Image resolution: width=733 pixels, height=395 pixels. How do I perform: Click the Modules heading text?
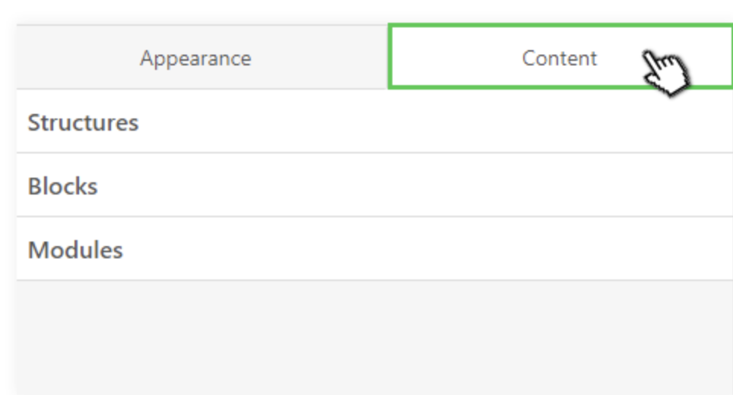tap(75, 250)
